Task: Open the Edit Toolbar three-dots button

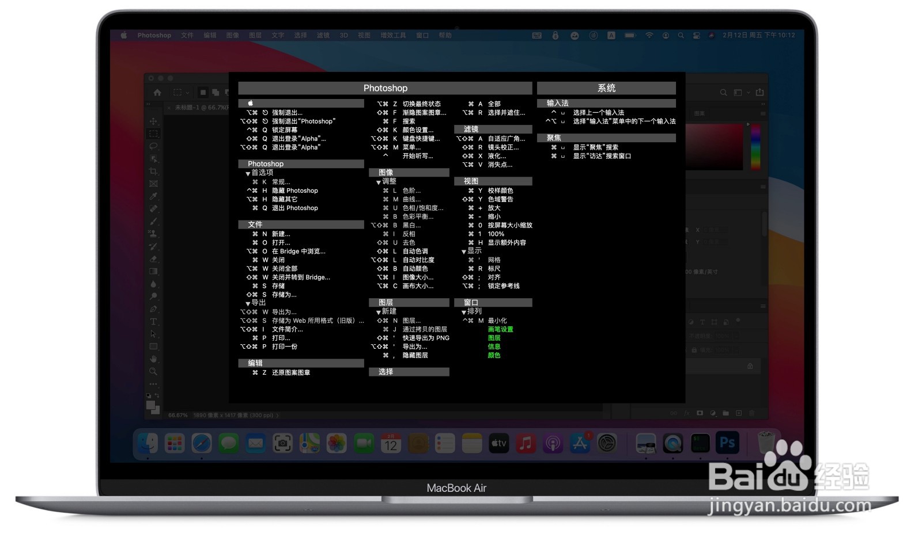Action: point(153,384)
